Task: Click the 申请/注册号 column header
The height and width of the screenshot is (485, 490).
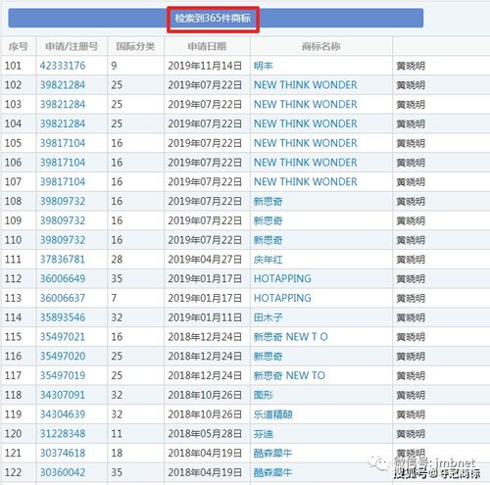Action: coord(72,47)
